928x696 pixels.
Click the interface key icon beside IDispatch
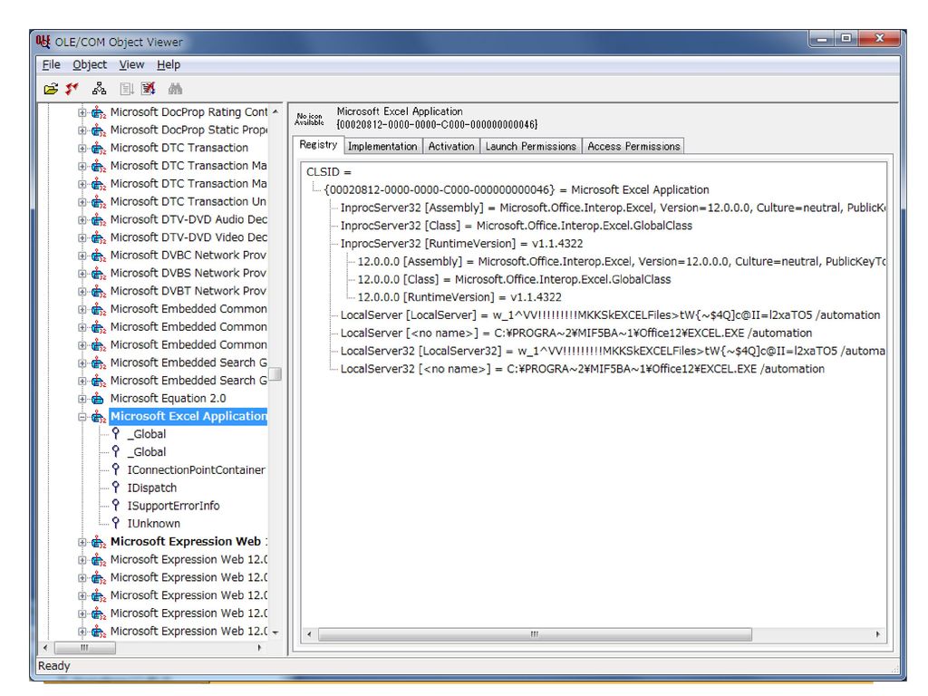click(116, 488)
